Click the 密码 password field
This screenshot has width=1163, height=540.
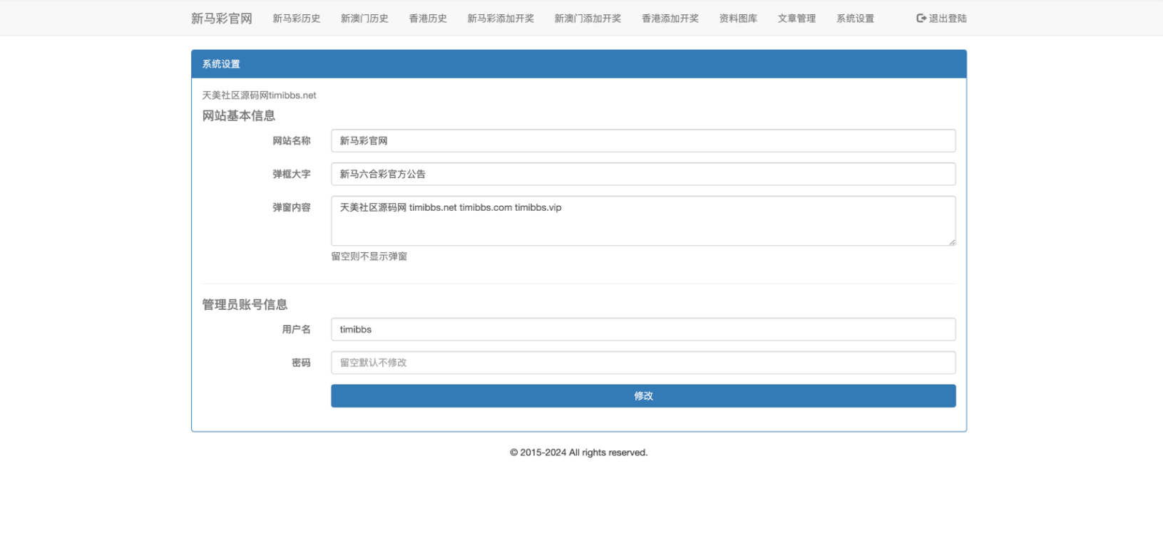[643, 363]
